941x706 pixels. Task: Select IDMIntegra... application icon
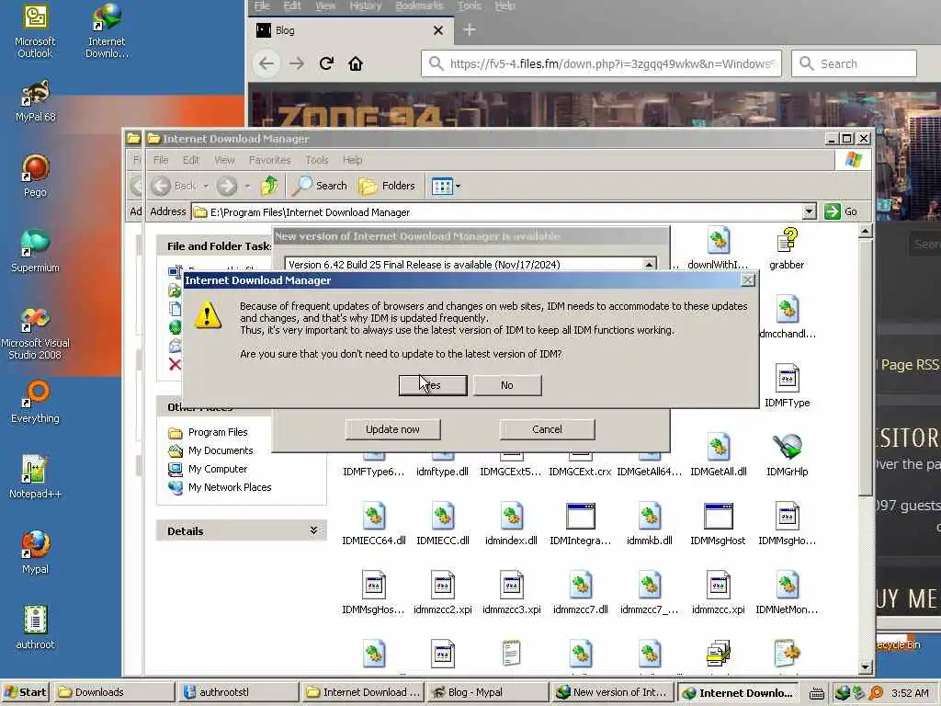tap(581, 524)
